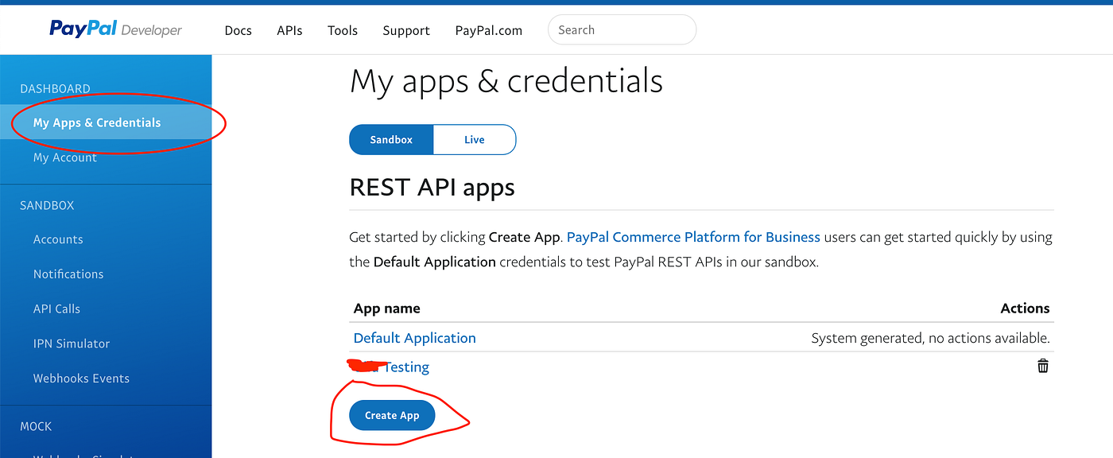Delete the Testing app with trash icon
The width and height of the screenshot is (1113, 458).
point(1042,366)
